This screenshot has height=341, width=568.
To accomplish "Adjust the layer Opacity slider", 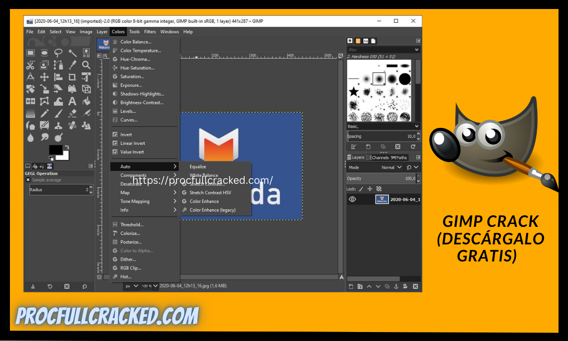I will [383, 179].
